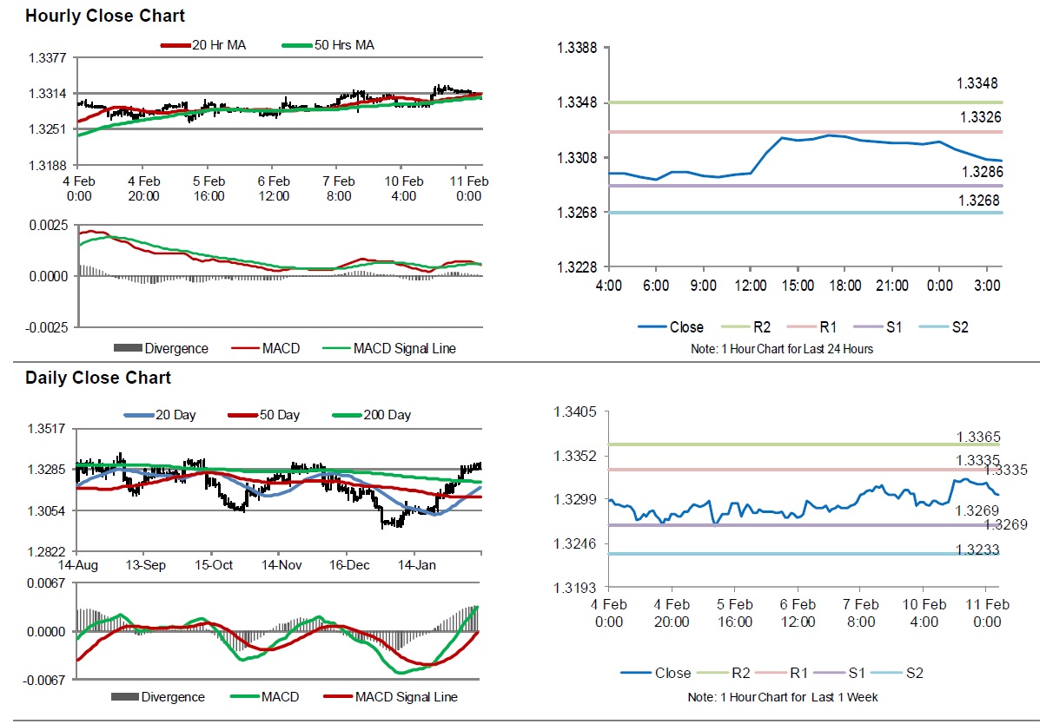
Task: Click the 1.3308 y-axis label
Action: 577,158
